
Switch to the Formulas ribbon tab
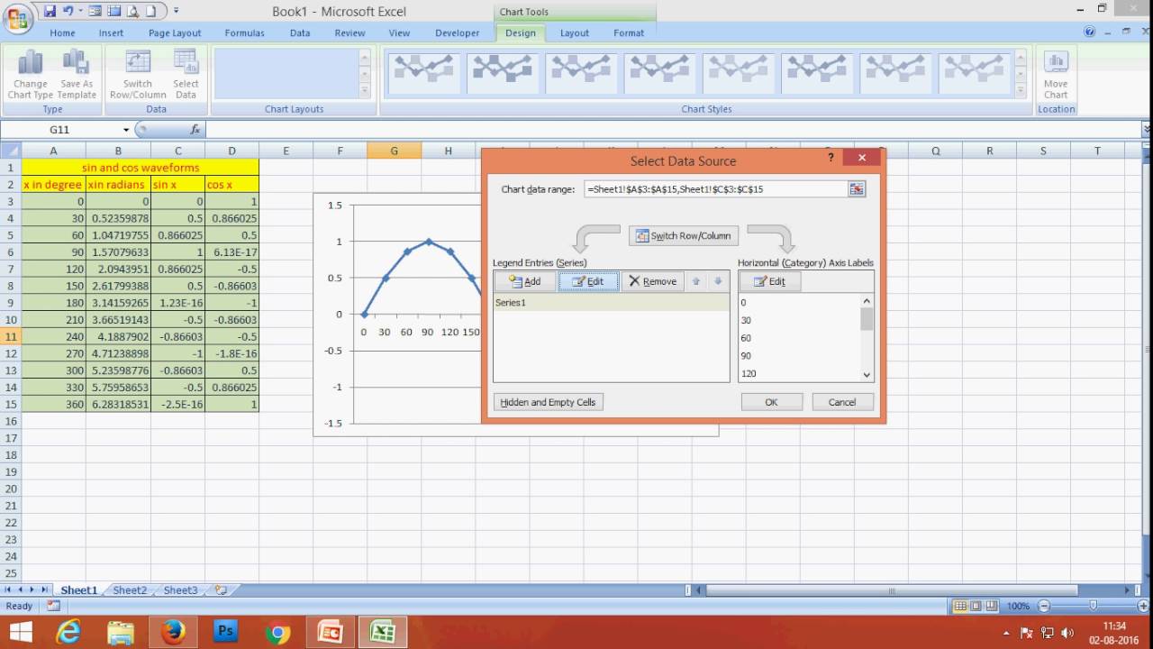click(245, 32)
